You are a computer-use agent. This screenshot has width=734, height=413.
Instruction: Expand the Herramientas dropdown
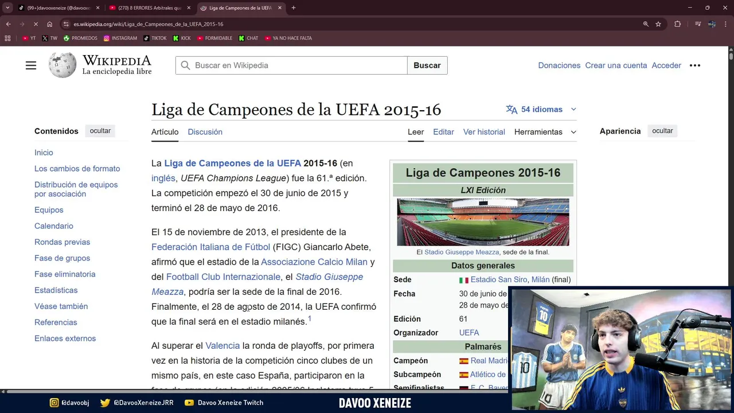[x=545, y=132]
